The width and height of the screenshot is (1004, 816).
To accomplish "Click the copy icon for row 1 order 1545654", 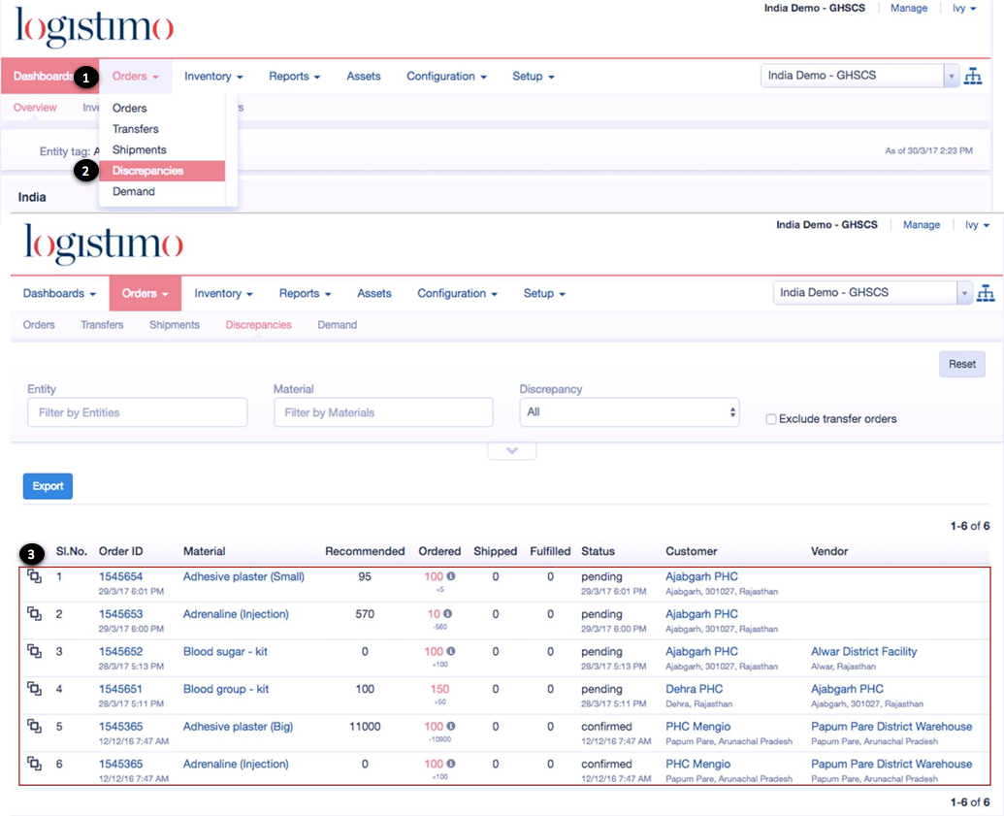I will tap(34, 576).
